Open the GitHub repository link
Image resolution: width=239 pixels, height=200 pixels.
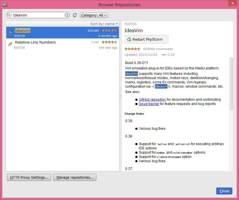pos(152,100)
